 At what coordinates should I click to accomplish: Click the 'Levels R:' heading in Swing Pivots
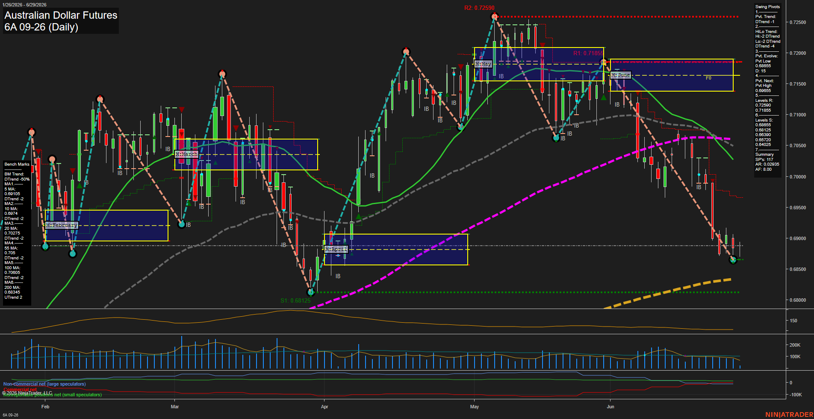[x=764, y=101]
